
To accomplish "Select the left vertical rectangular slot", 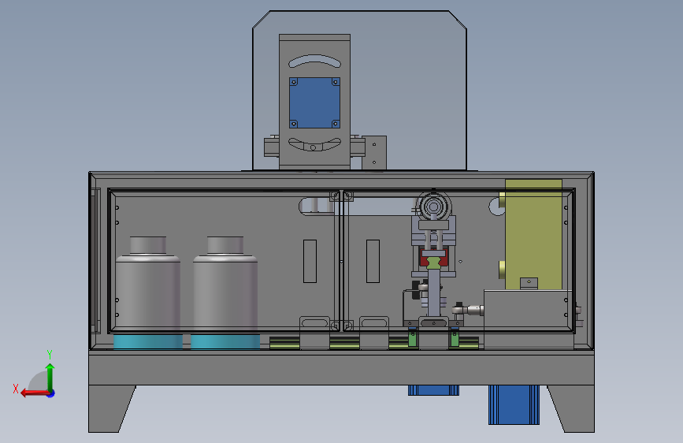I will point(310,261).
